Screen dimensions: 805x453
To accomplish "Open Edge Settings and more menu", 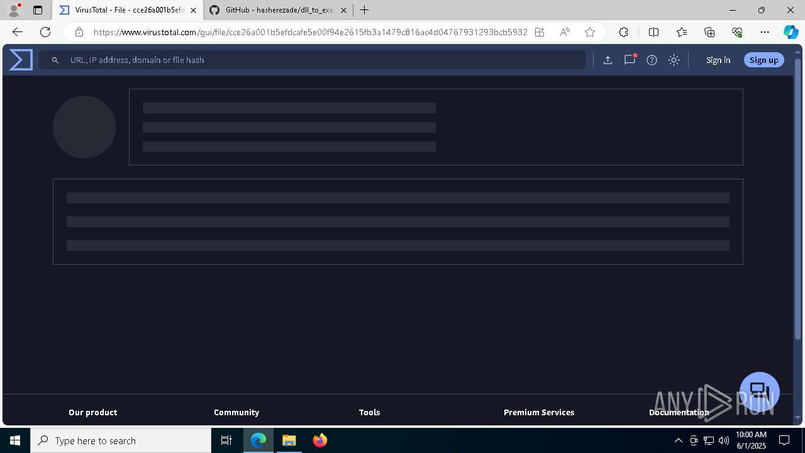I will (765, 32).
